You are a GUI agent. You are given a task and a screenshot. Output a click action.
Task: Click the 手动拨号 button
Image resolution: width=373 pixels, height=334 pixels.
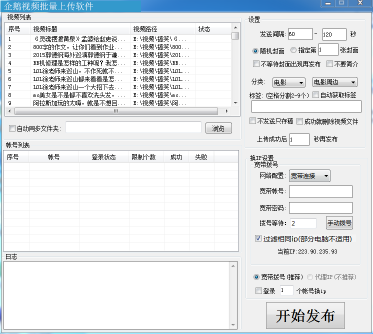pyautogui.click(x=339, y=223)
